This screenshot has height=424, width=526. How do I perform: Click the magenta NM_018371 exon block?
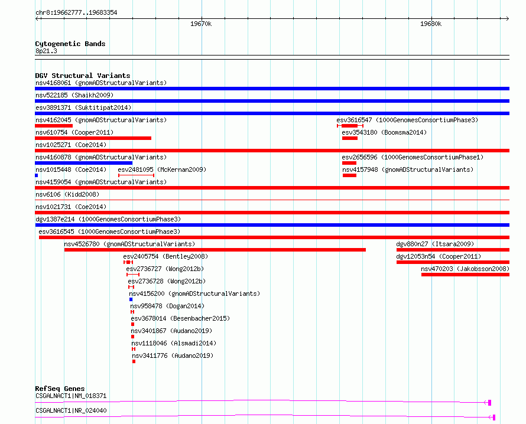pyautogui.click(x=489, y=403)
